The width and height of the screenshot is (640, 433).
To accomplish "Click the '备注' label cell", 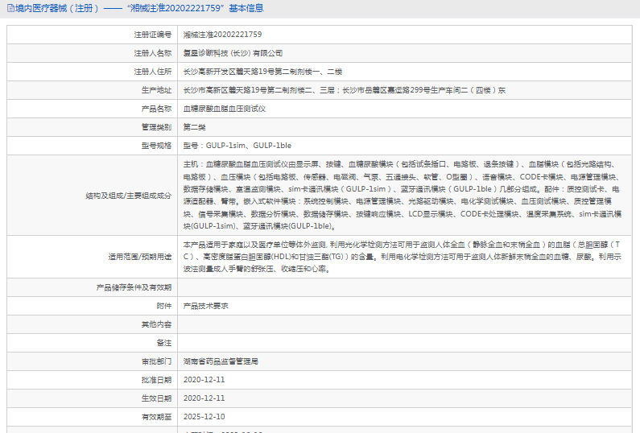I will [93, 343].
